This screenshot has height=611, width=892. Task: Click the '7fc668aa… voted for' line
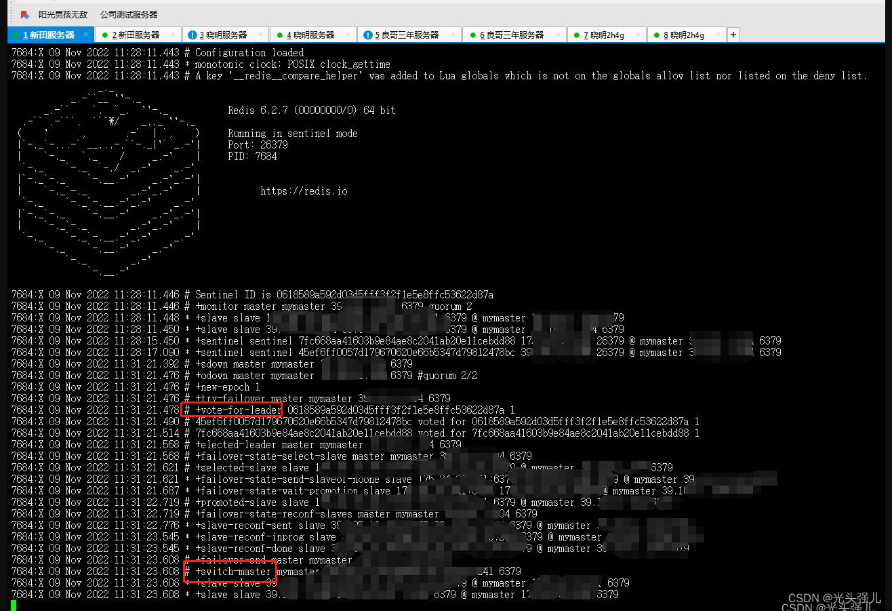point(355,433)
